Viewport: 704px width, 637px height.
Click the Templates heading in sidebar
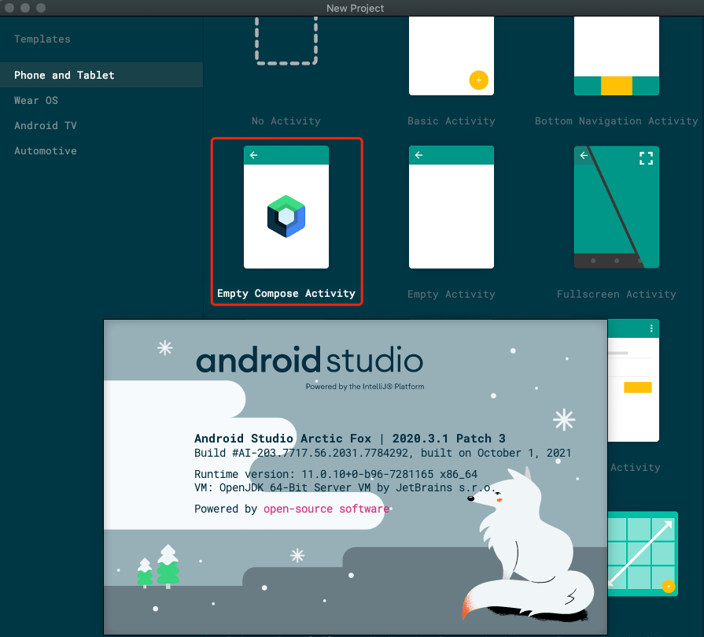(x=42, y=39)
